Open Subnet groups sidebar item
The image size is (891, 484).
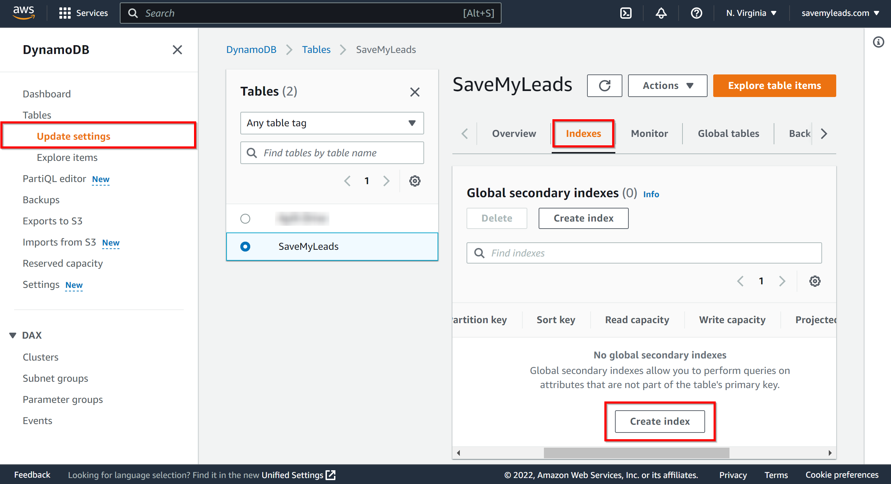(55, 378)
